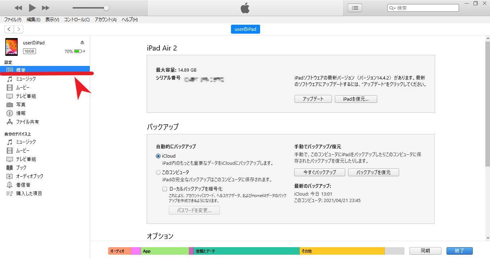Select 概要 in the settings sidebar
The width and height of the screenshot is (490, 259).
point(45,70)
